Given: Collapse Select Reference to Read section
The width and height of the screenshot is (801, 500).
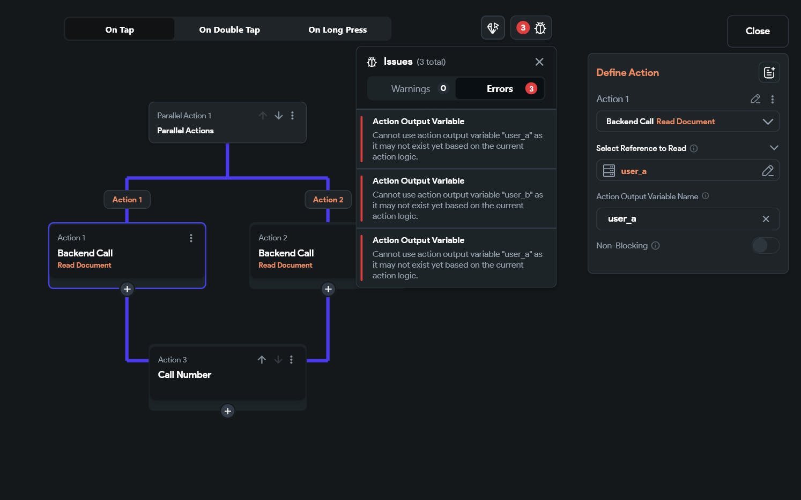Looking at the screenshot, I should (774, 148).
